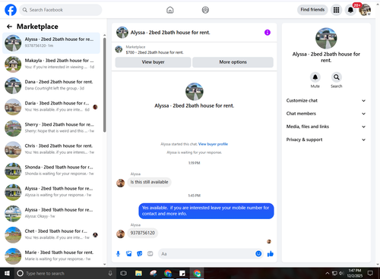Attach a photo using the image icon
Image resolution: width=380 pixels, height=279 pixels.
point(129,253)
